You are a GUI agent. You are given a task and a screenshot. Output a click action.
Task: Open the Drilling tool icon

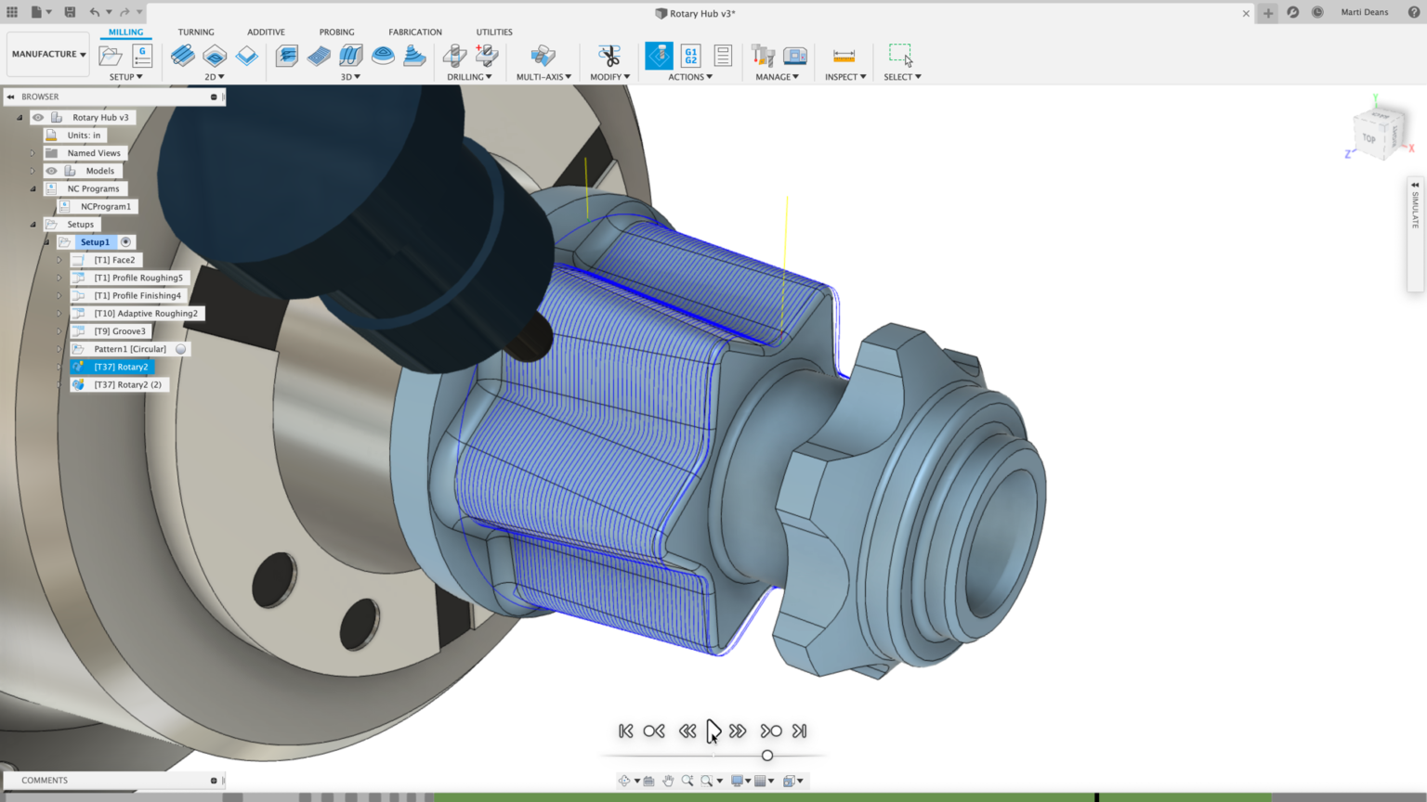point(455,56)
